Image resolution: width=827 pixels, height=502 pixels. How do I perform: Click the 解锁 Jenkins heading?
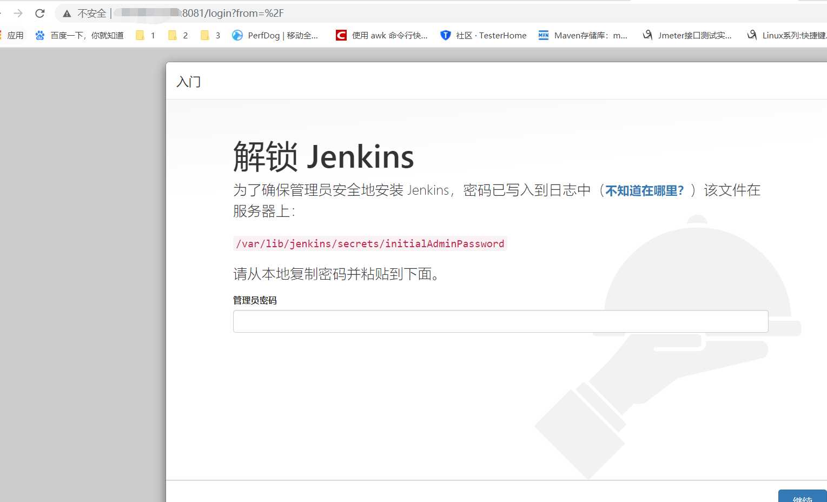coord(323,157)
